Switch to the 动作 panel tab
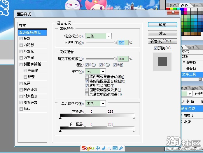Viewport: 203px width, 153px height. click(x=191, y=47)
